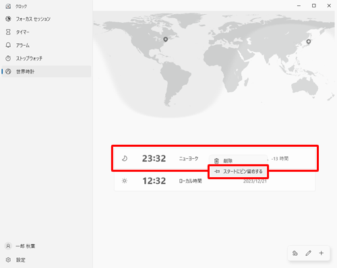Maximize the clock app window
This screenshot has height=268, width=337.
coord(314,6)
